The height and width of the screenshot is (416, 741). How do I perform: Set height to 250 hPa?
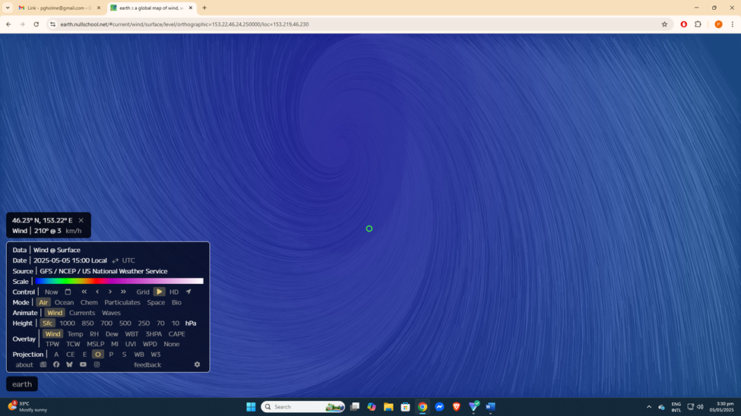click(144, 323)
